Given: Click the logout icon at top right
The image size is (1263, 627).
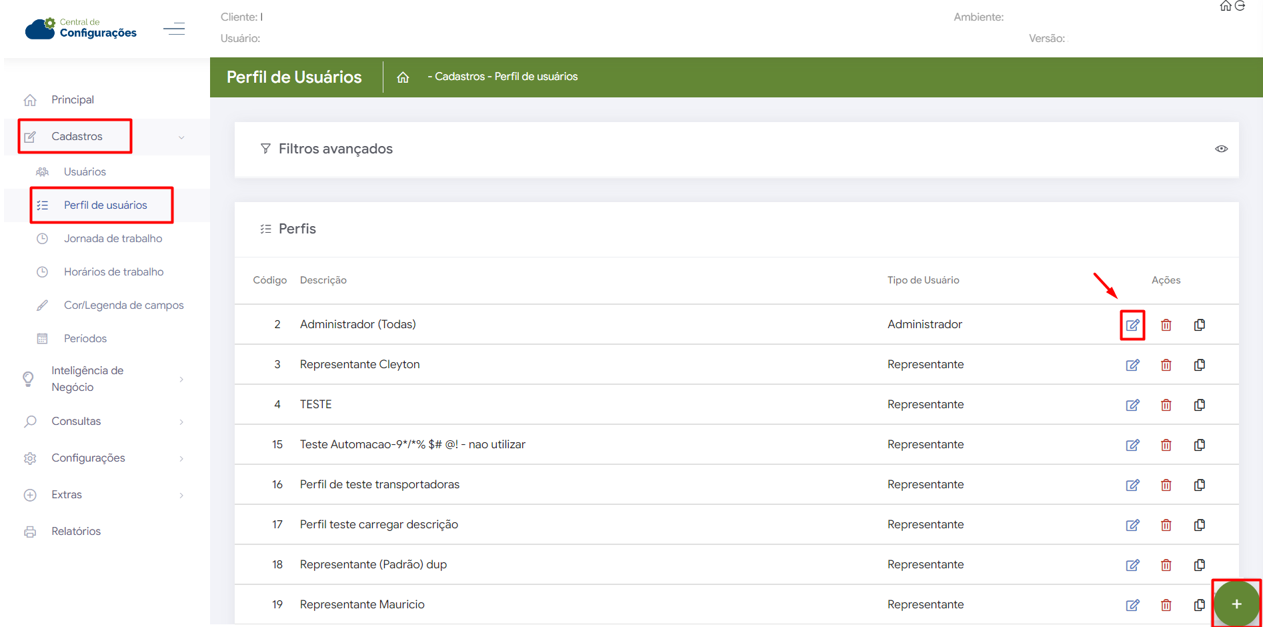Looking at the screenshot, I should pos(1240,6).
